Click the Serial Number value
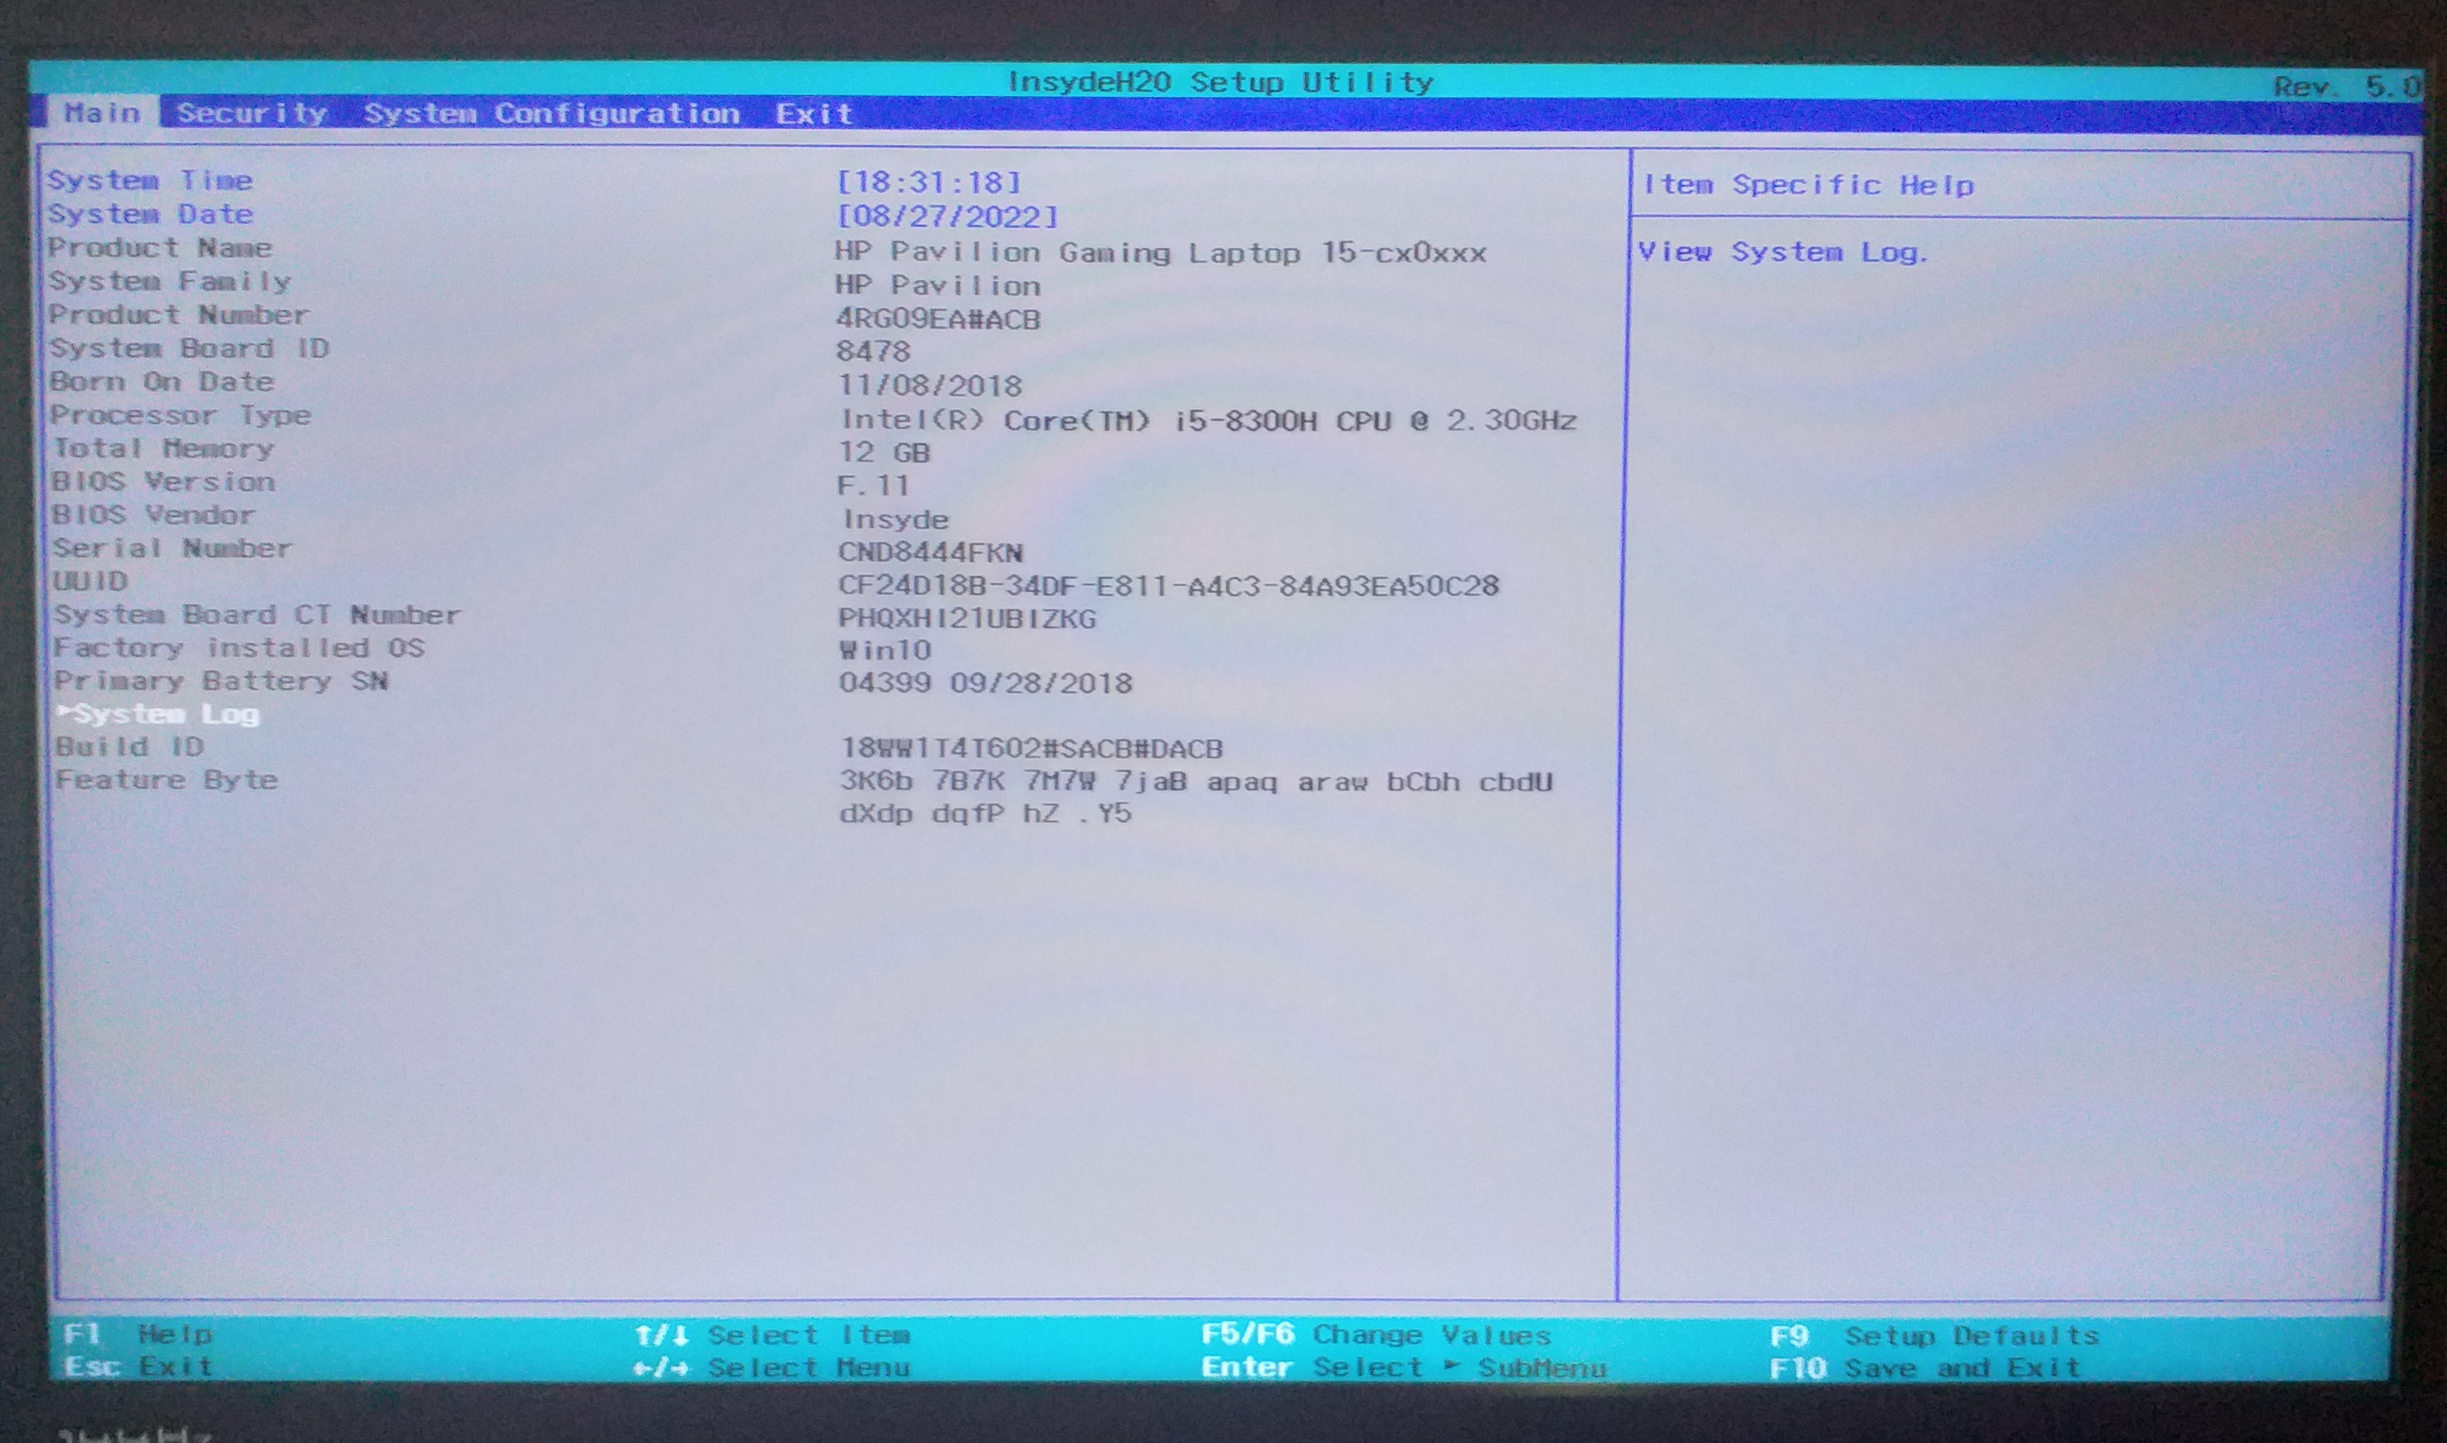2447x1443 pixels. pyautogui.click(x=930, y=552)
